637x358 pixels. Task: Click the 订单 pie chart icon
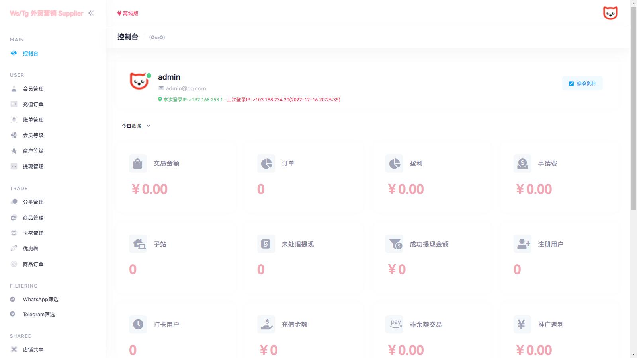click(266, 163)
